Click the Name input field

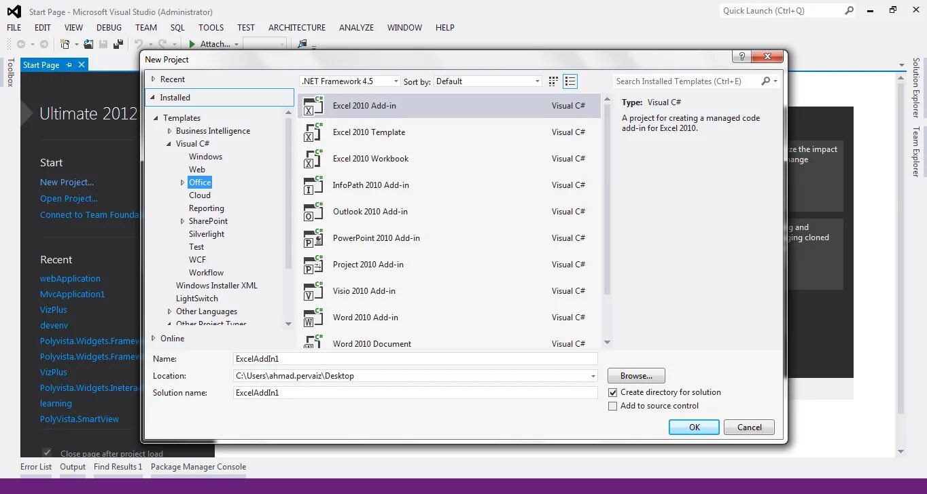click(x=415, y=359)
